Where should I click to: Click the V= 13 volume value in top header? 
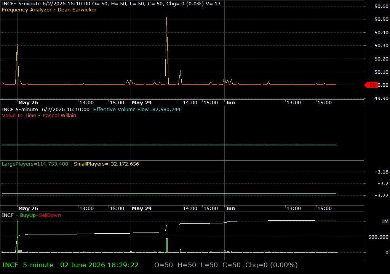[213, 4]
